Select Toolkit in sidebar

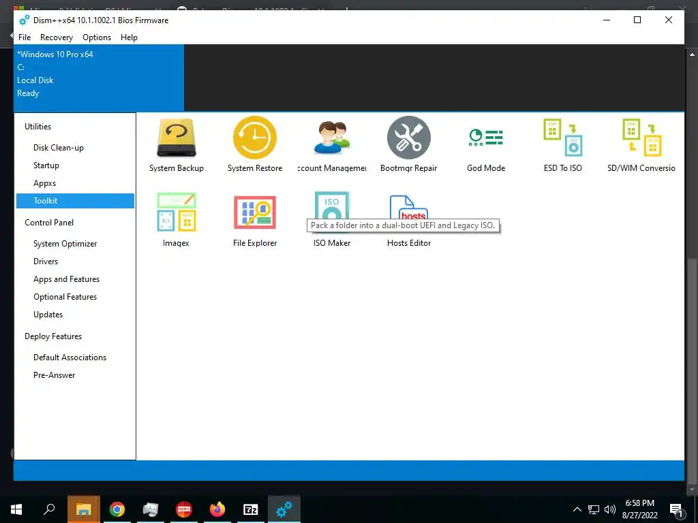pos(75,201)
